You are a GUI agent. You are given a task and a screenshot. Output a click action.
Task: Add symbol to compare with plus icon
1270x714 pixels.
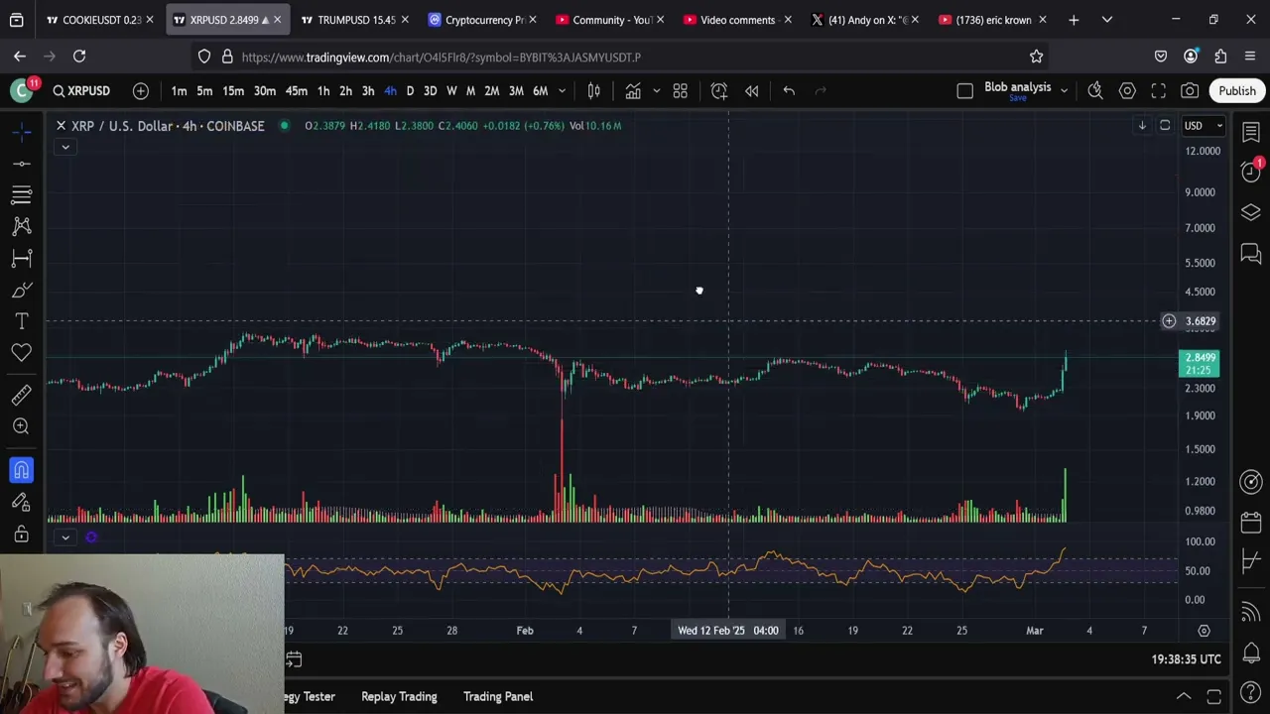pyautogui.click(x=141, y=91)
